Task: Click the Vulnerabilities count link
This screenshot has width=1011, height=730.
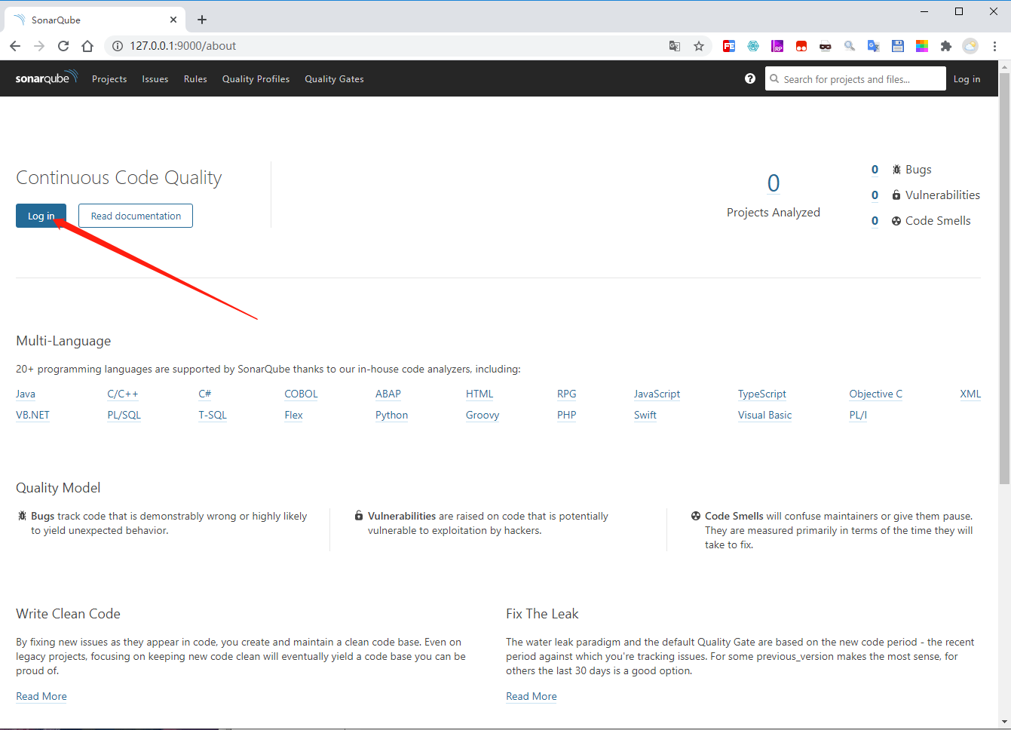Action: click(875, 195)
